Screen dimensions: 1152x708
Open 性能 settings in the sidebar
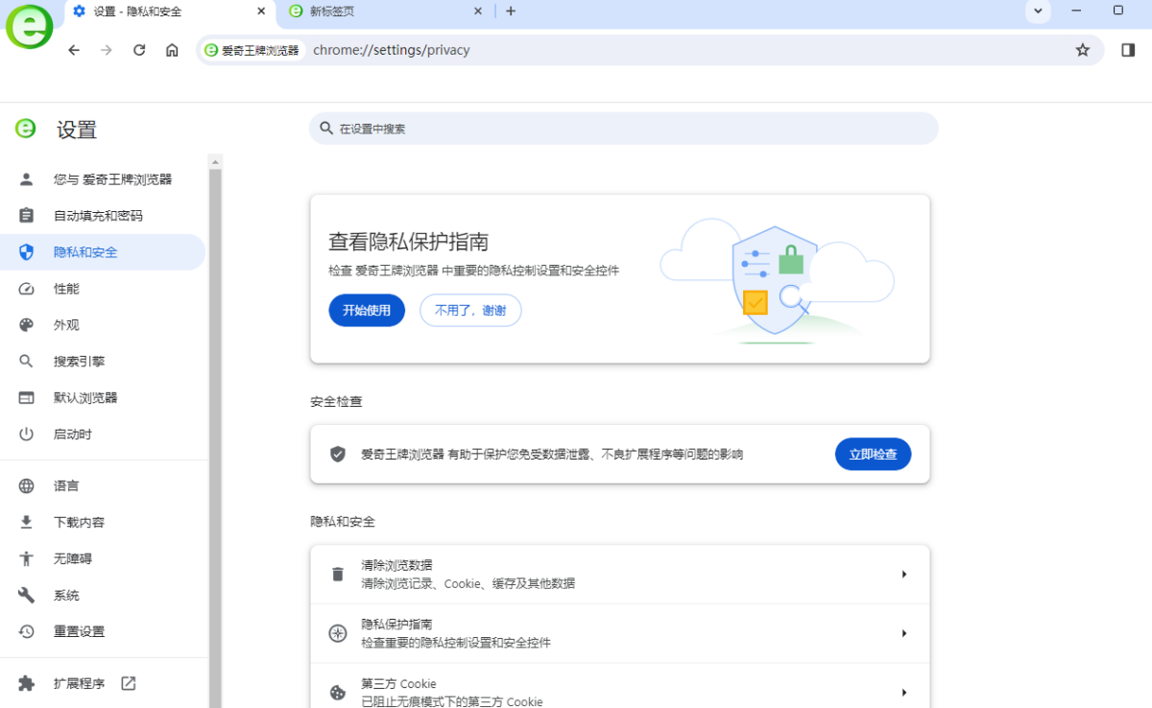66,288
